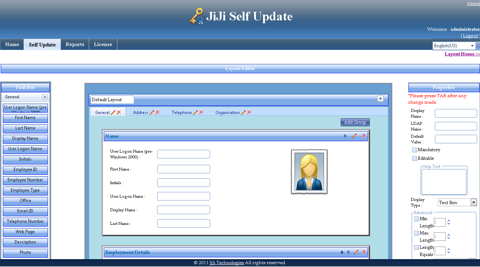
Task: Click the Add Group button
Action: click(x=355, y=122)
